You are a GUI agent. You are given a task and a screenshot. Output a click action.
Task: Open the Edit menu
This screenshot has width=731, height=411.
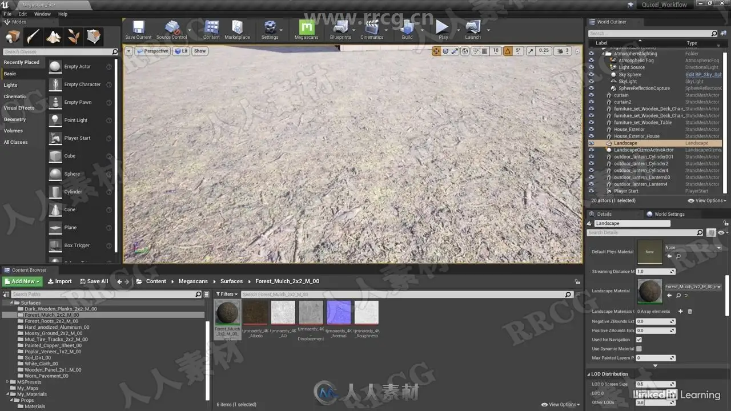coord(23,14)
